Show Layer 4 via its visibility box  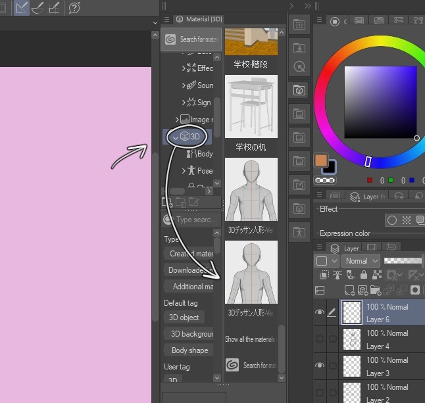click(x=320, y=339)
